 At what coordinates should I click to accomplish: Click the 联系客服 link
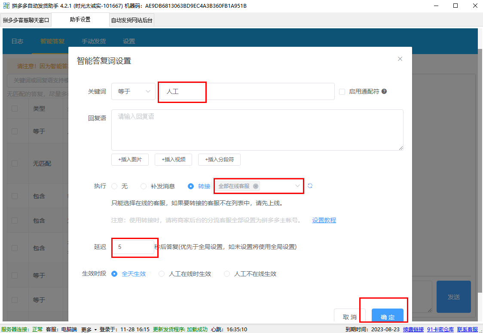pos(468,329)
